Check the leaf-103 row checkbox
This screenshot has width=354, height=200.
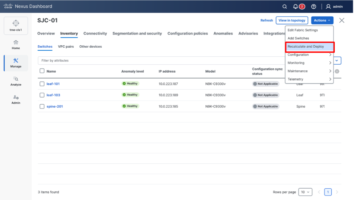pos(42,95)
